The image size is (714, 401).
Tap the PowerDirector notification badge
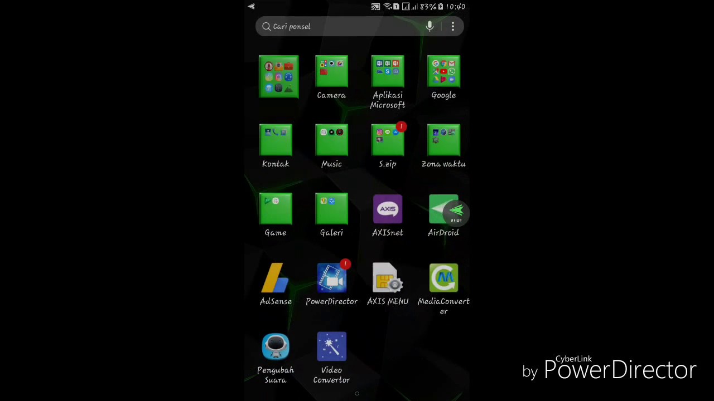tap(345, 264)
